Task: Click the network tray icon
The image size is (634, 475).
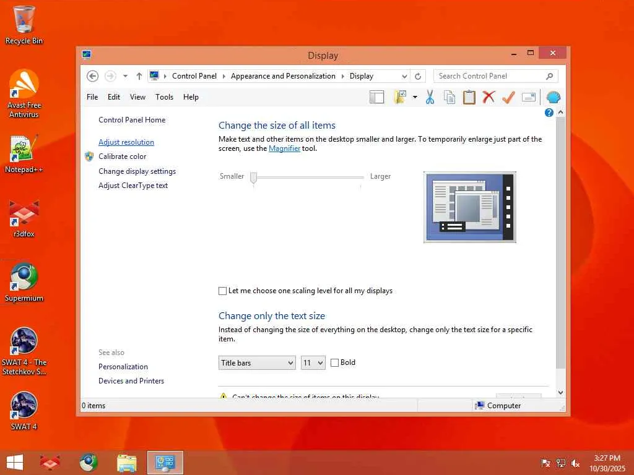Action: (x=561, y=463)
